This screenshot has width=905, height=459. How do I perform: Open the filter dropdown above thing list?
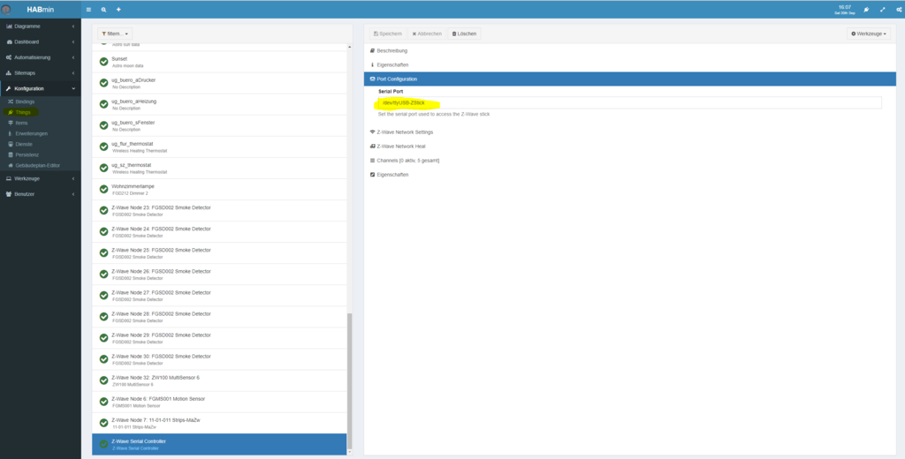click(x=115, y=34)
